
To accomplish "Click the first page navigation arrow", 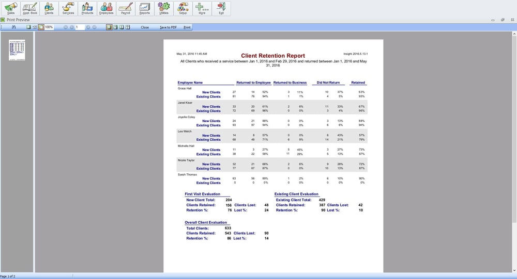I will click(66, 27).
